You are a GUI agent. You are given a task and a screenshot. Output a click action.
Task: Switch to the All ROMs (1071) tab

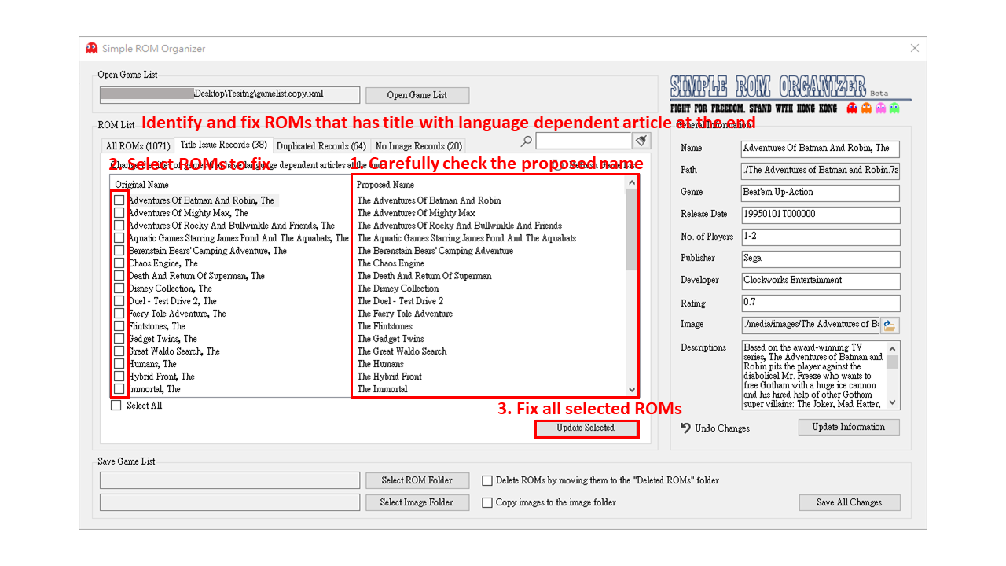pyautogui.click(x=138, y=145)
